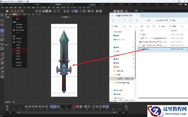Click the Copy icon in Explorer toolbar

[x=130, y=26]
